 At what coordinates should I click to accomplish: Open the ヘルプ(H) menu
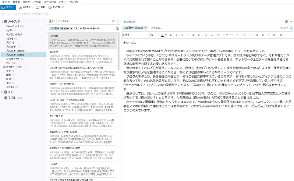pyautogui.click(x=73, y=2)
